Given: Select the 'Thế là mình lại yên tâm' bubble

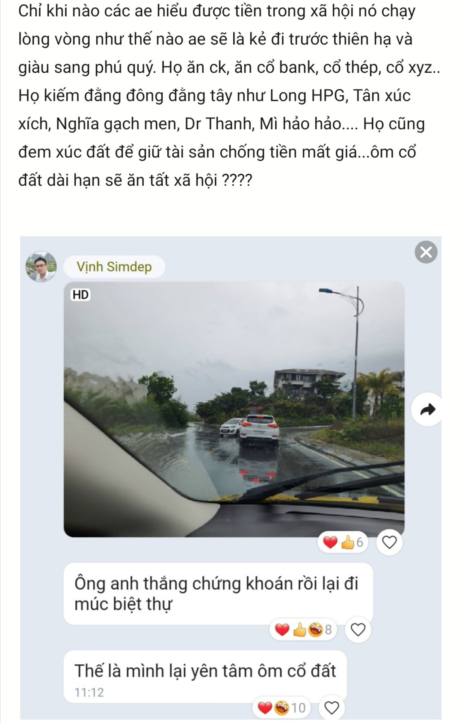Looking at the screenshot, I should (x=205, y=676).
